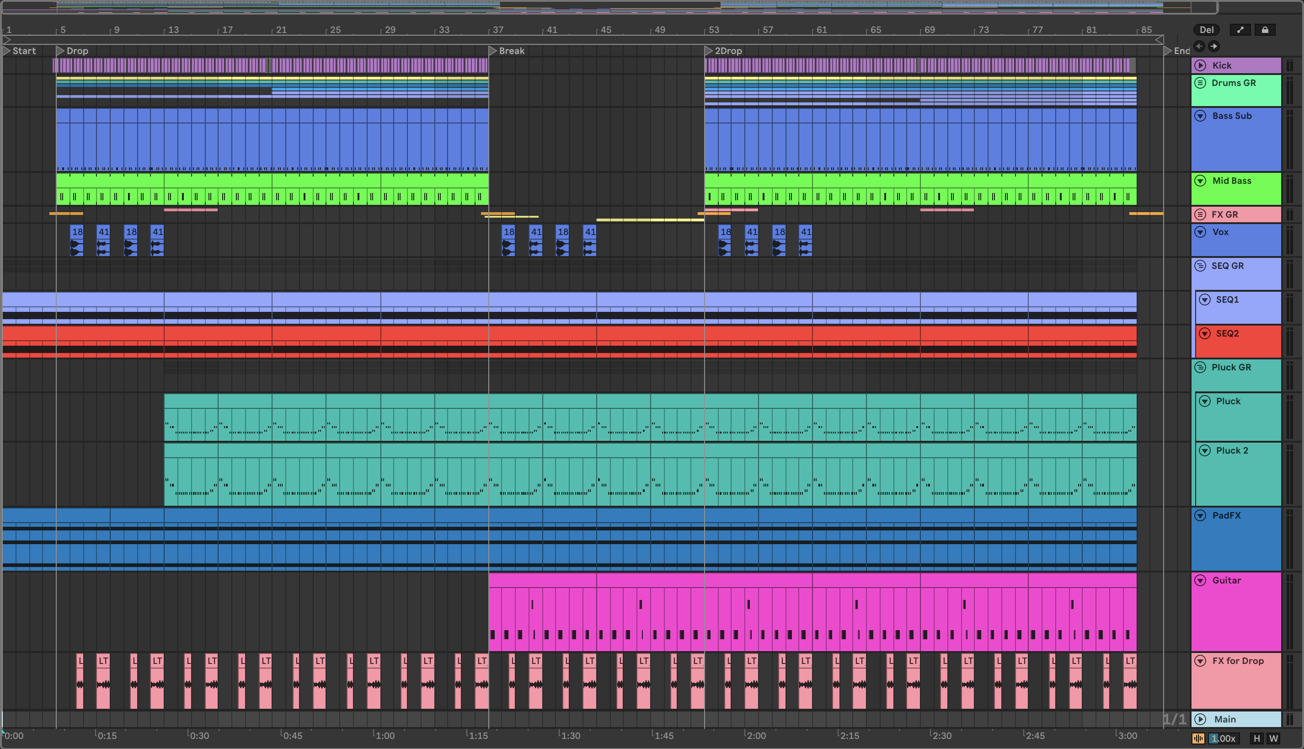1304x749 pixels.
Task: Click the Del locator button
Action: (x=1206, y=30)
